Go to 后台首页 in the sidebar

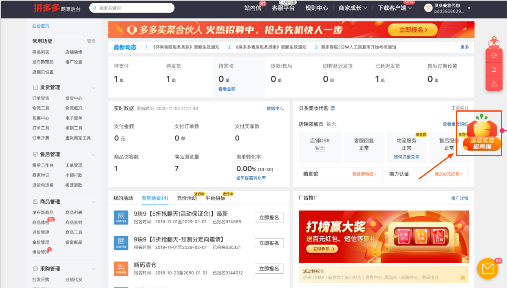click(x=41, y=26)
